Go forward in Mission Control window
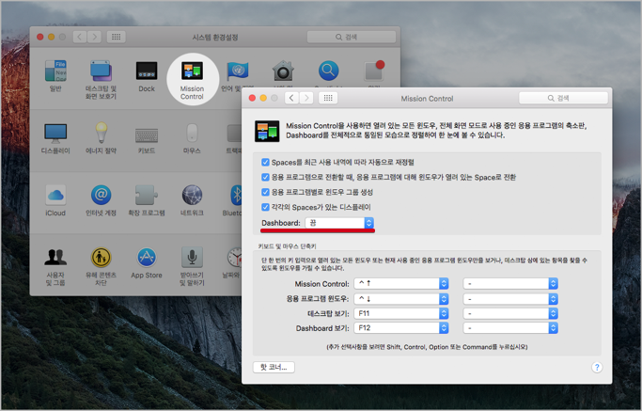This screenshot has height=411, width=642. click(x=306, y=98)
